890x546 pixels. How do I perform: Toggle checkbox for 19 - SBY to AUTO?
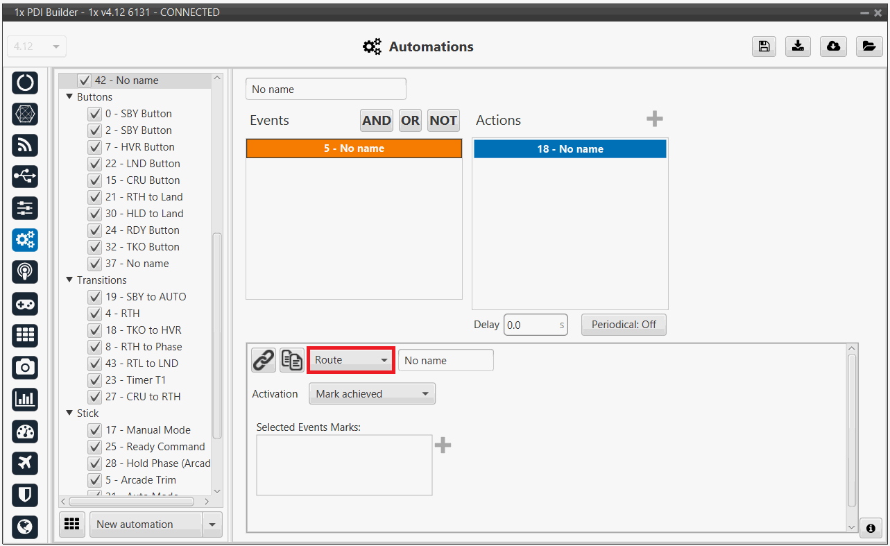click(95, 297)
